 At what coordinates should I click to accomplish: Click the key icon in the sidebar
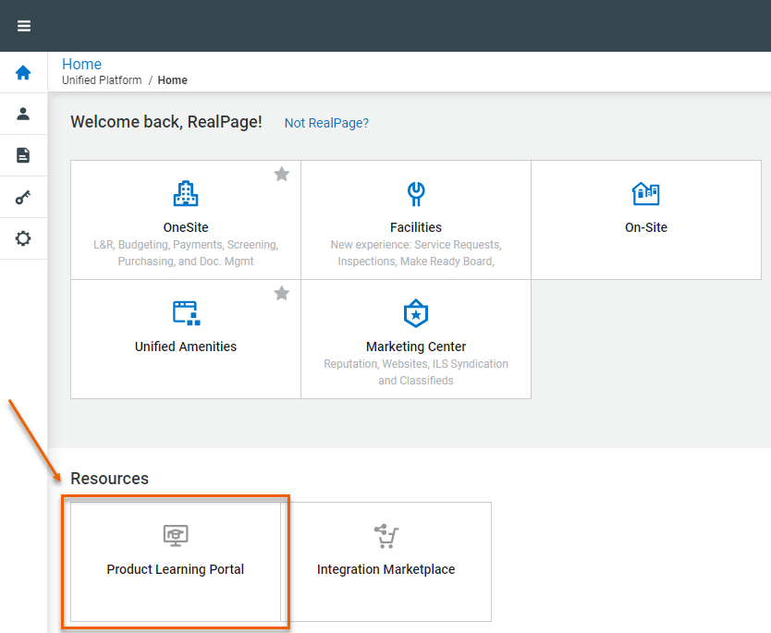click(x=23, y=197)
